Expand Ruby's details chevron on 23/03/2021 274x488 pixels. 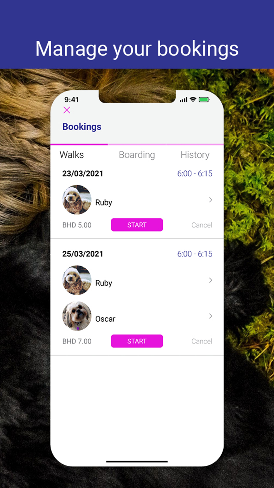click(x=210, y=200)
